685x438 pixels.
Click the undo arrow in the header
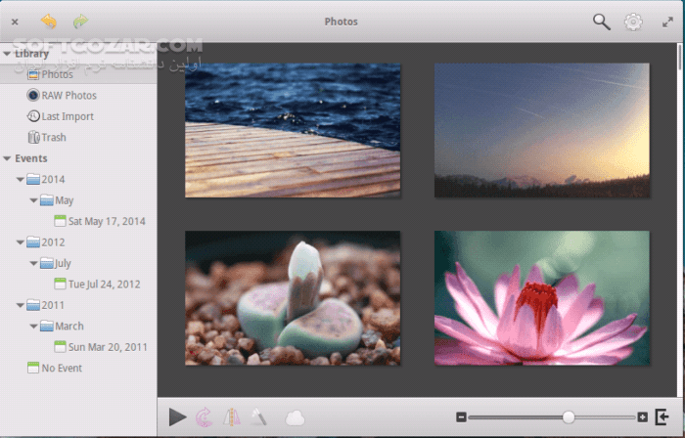48,21
